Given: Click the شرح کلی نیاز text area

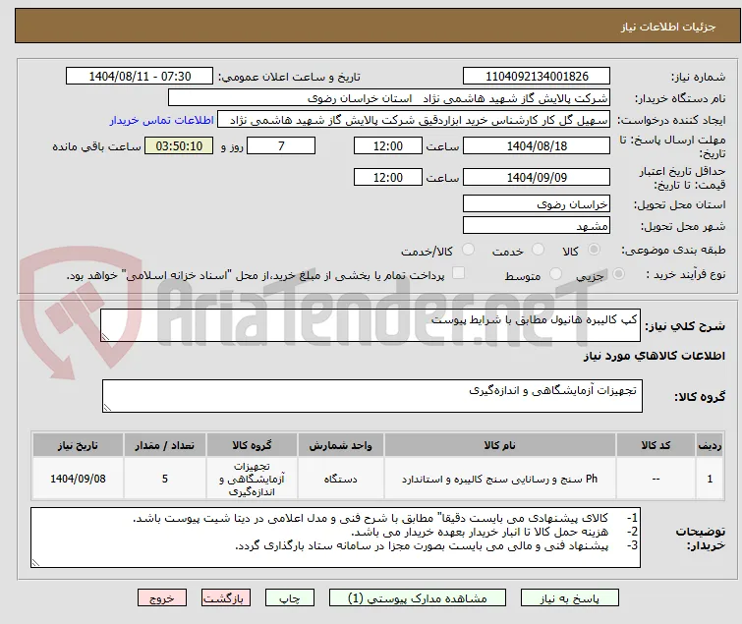Looking at the screenshot, I should tap(371, 325).
